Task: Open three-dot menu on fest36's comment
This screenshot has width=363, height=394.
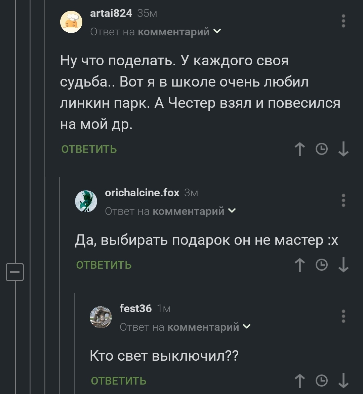Action: point(343,316)
